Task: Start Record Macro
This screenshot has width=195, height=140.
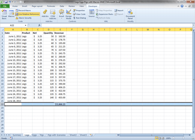Action: [23, 11]
